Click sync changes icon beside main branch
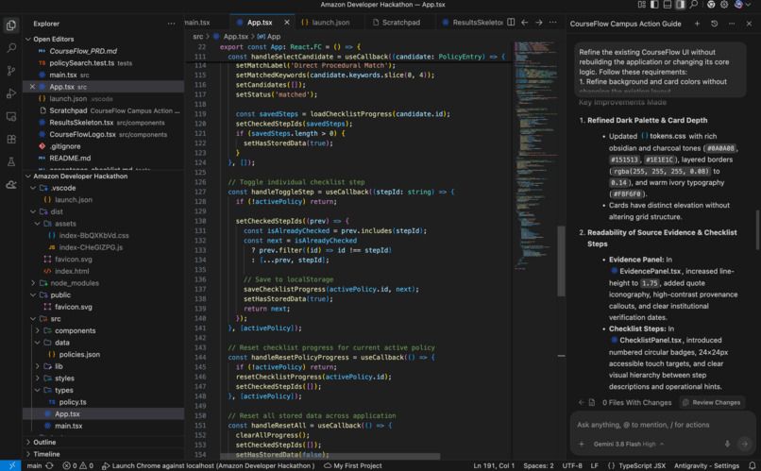 [x=49, y=465]
